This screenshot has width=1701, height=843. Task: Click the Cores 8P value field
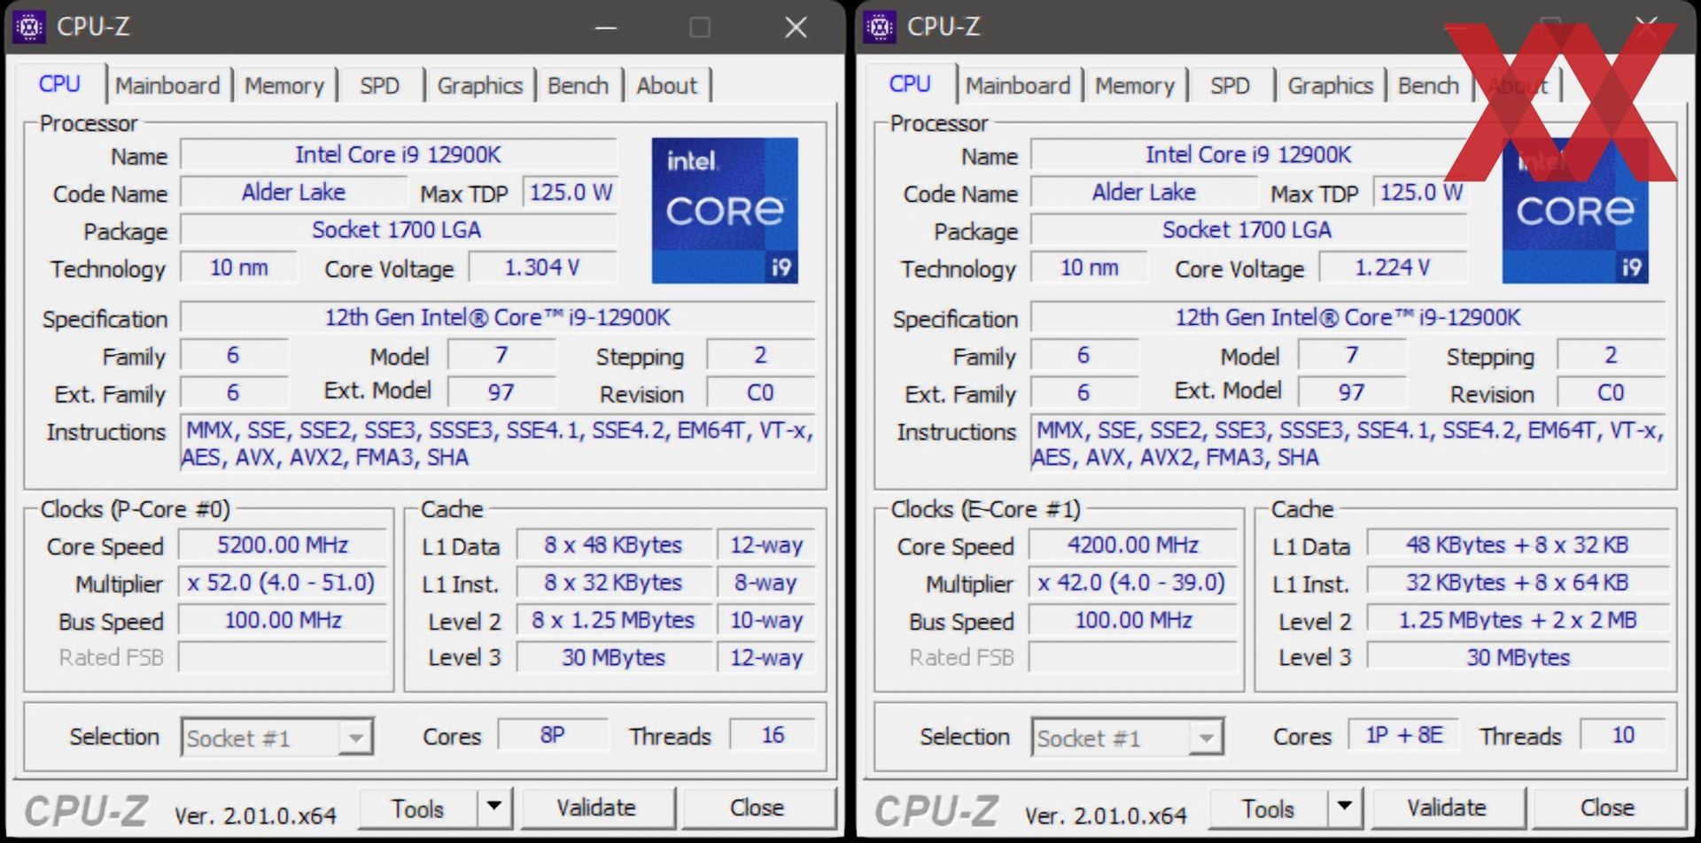coord(553,735)
